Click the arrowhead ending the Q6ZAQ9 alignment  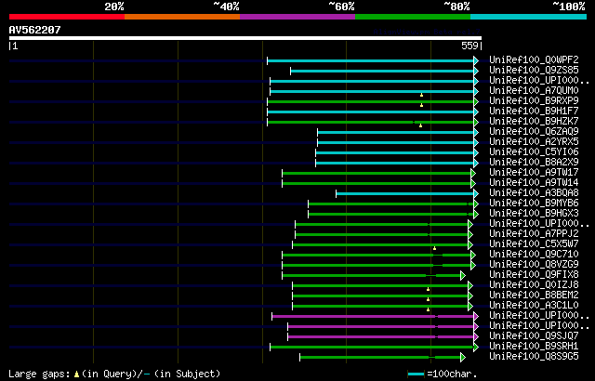(476, 132)
